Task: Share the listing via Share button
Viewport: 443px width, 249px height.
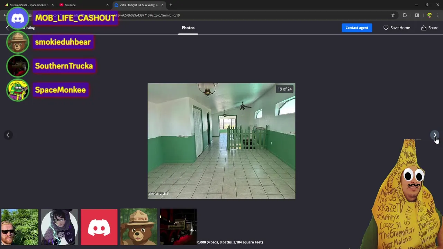Action: [x=430, y=28]
